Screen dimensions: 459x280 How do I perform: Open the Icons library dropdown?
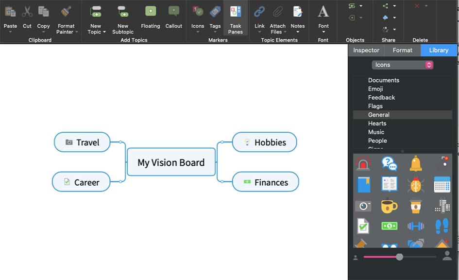pyautogui.click(x=402, y=65)
